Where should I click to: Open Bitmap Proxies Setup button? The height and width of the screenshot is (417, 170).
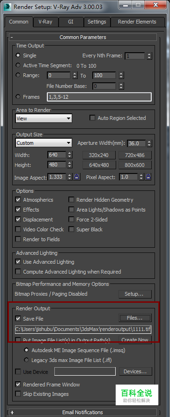pos(135,294)
